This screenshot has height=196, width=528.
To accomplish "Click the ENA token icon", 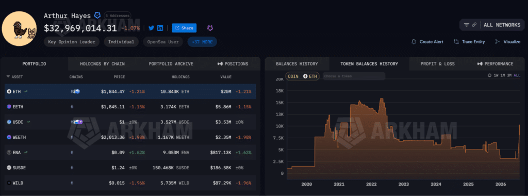I will point(9,152).
